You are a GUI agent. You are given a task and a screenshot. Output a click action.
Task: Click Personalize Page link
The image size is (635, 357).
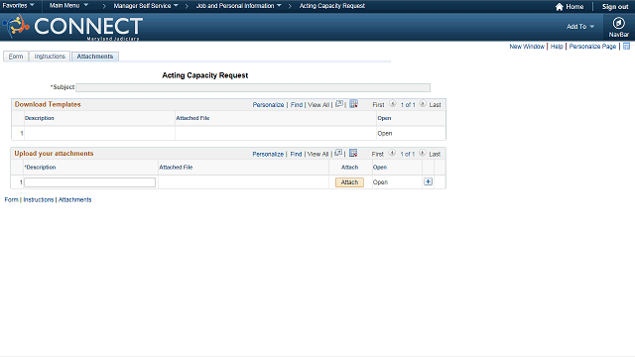tap(592, 47)
